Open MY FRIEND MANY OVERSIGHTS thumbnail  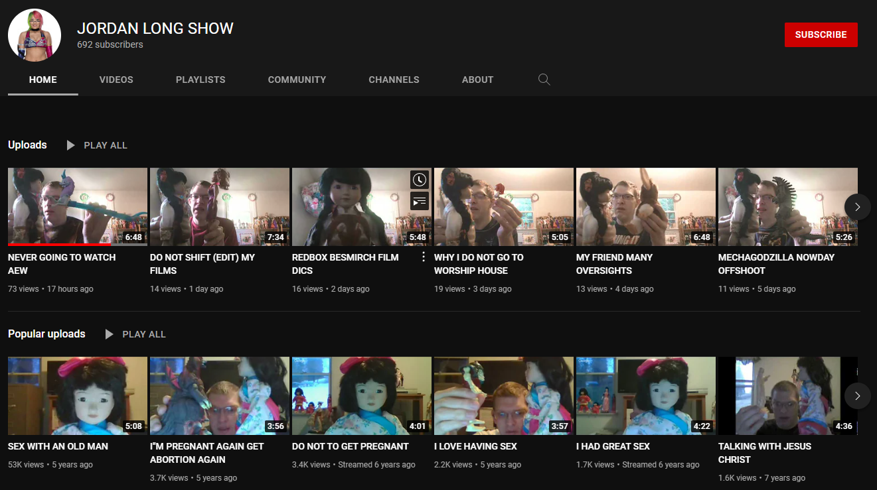(646, 207)
